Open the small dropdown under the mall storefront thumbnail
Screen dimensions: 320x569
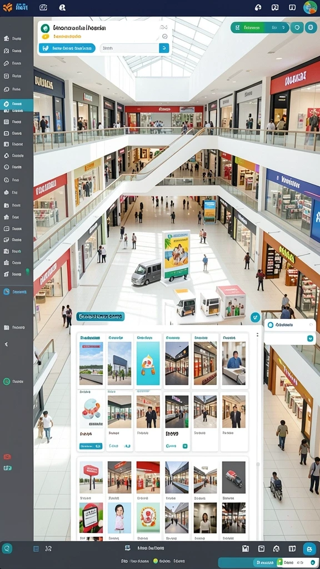click(x=185, y=446)
